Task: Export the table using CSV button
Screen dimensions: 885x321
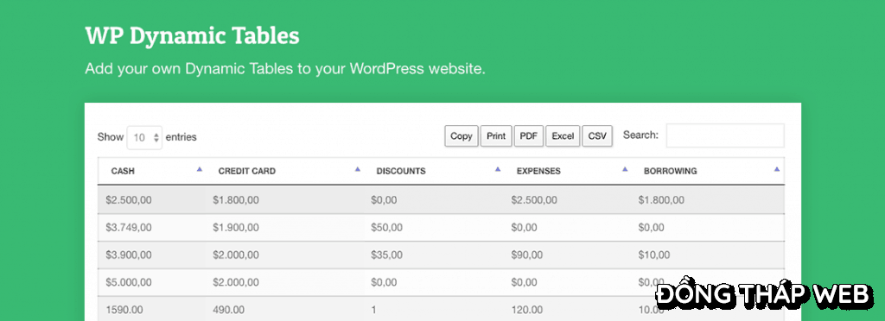Action: [x=597, y=136]
